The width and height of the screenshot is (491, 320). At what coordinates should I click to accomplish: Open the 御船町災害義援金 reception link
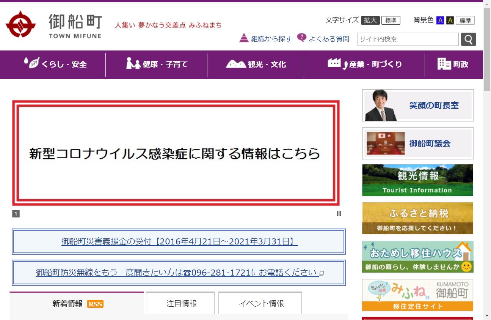[179, 241]
